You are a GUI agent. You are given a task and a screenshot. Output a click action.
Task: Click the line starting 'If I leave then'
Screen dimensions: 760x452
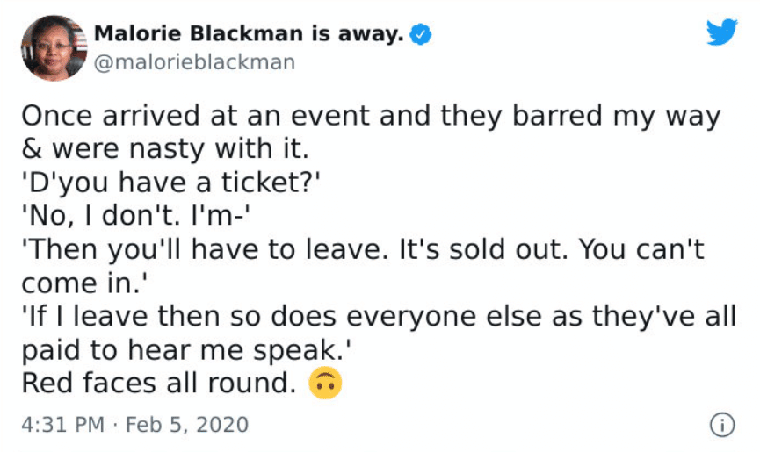pyautogui.click(x=379, y=317)
